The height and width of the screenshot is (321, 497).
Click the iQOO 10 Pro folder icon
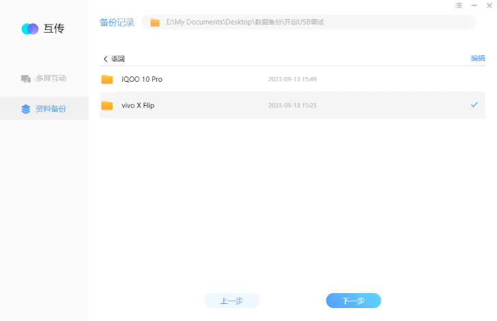[107, 79]
